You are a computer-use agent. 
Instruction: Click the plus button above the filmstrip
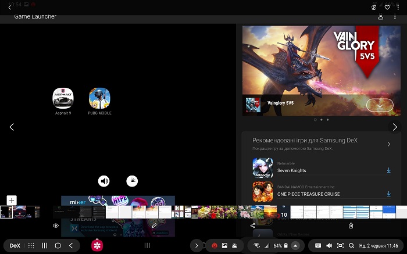tap(12, 201)
